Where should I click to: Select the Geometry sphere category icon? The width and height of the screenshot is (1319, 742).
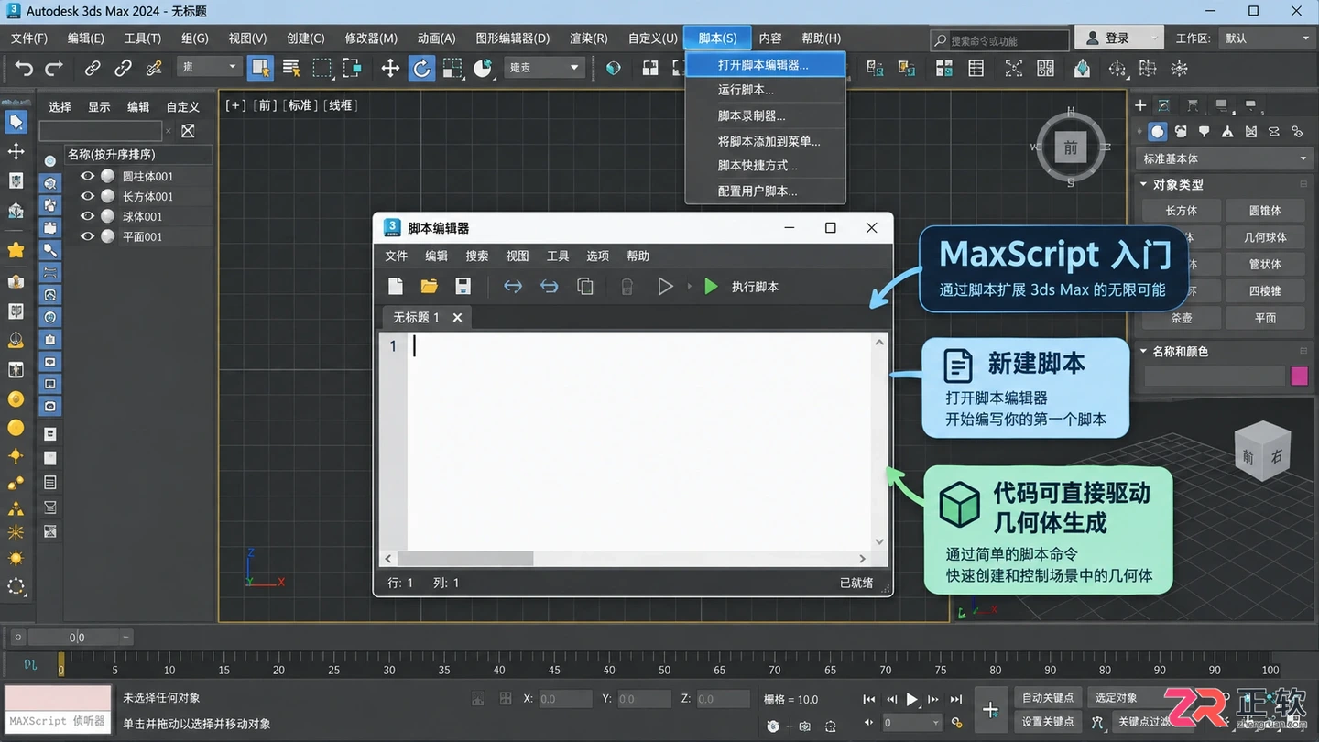[1158, 132]
